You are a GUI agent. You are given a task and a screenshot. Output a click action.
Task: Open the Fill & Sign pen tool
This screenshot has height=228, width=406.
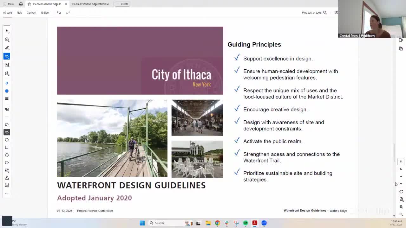tap(7, 73)
